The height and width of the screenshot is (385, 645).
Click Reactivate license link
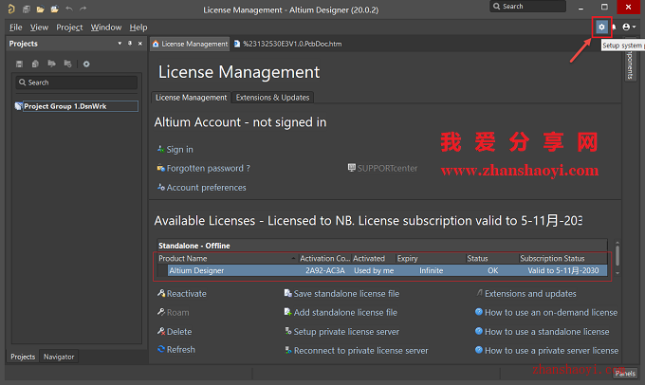click(182, 294)
